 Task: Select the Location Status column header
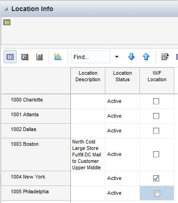[122, 81]
